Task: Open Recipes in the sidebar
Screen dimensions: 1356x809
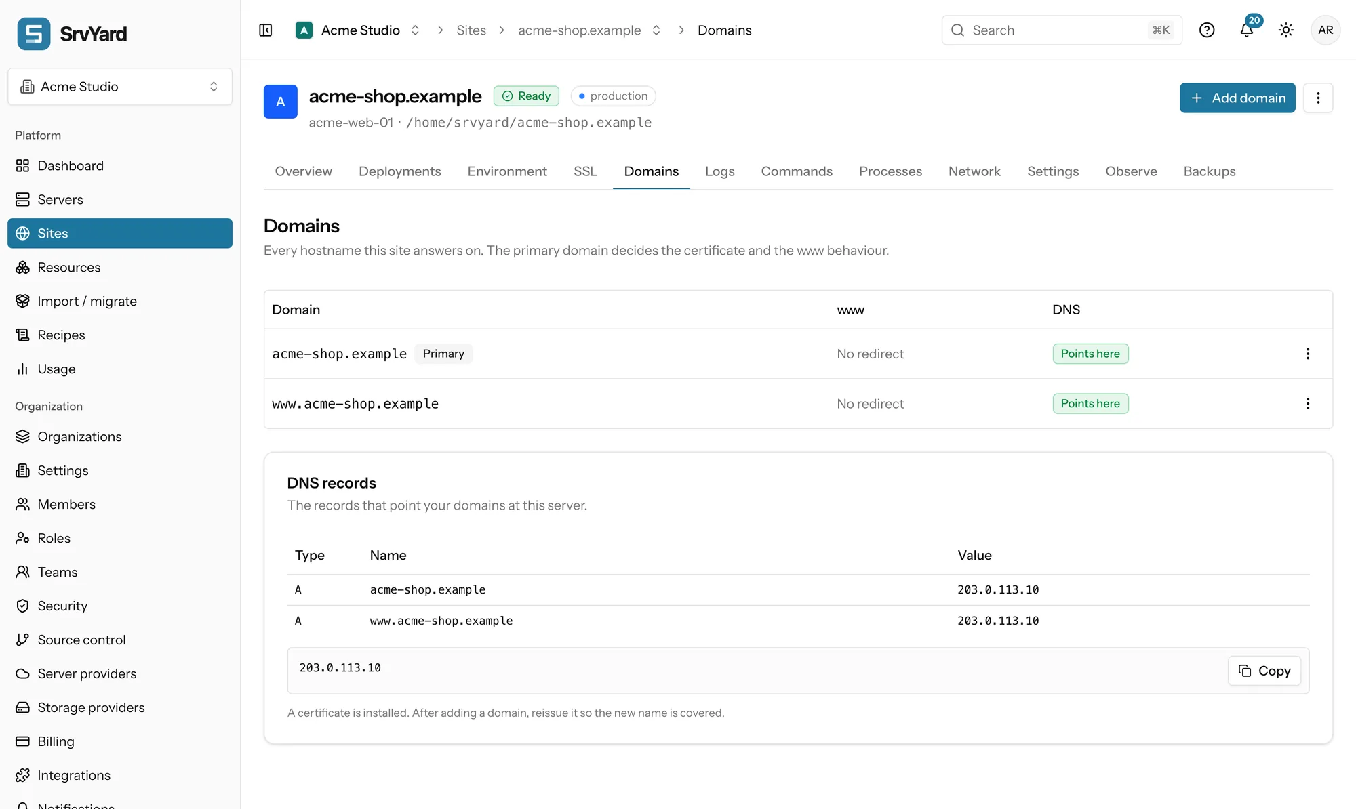Action: 120,335
